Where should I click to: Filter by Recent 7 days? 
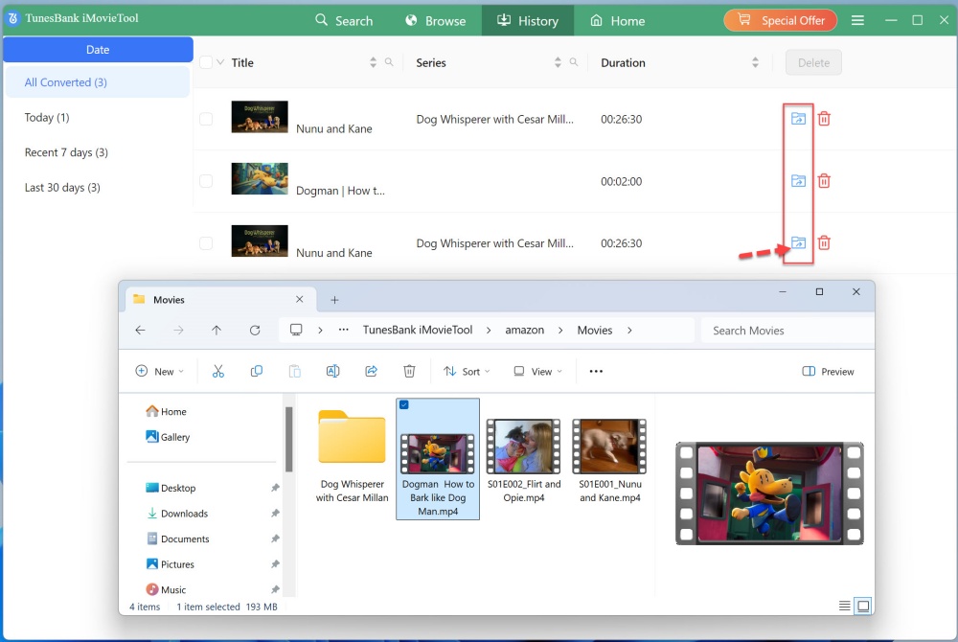pyautogui.click(x=66, y=152)
